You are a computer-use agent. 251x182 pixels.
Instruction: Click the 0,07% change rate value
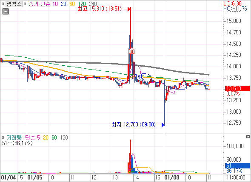(x=233, y=94)
